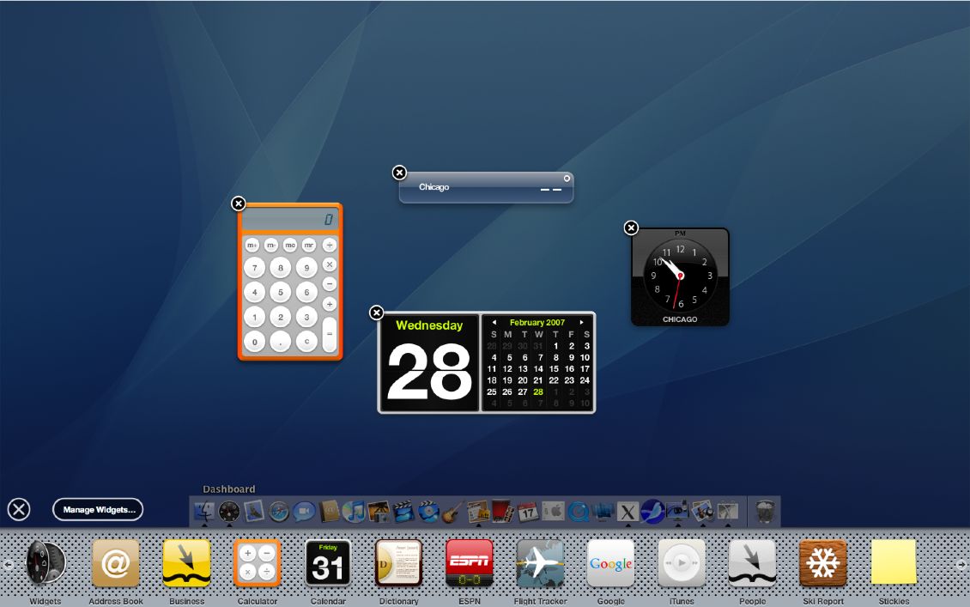Open Finder from the Dock

point(204,512)
